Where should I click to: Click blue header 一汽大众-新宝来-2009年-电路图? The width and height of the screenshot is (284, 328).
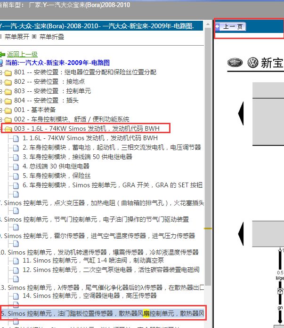click(101, 26)
